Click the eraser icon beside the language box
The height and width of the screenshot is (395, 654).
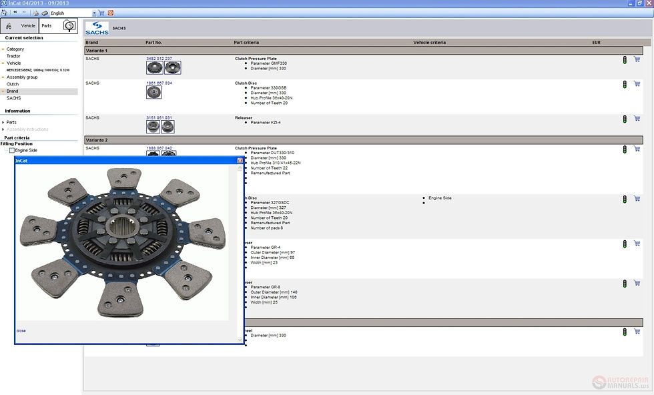tap(45, 13)
